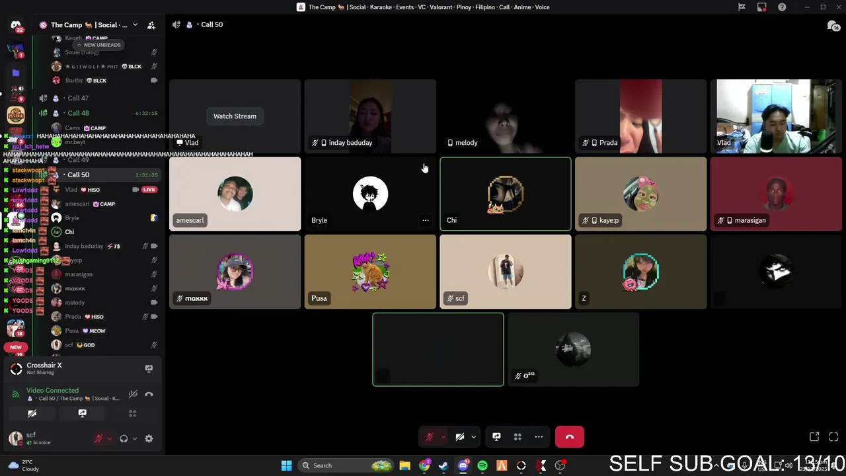846x476 pixels.
Task: Select Chi participant tile
Action: click(506, 194)
